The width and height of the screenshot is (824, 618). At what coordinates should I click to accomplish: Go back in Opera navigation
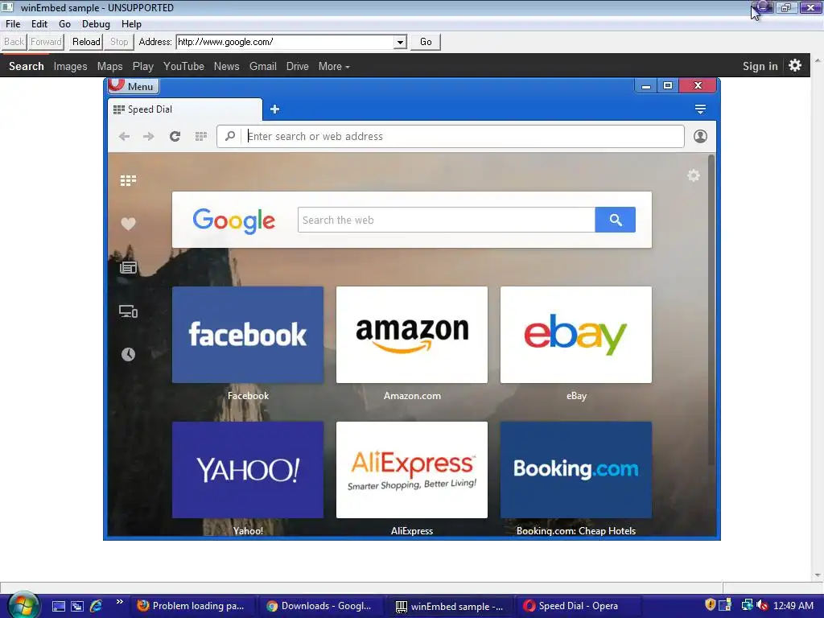(x=124, y=137)
